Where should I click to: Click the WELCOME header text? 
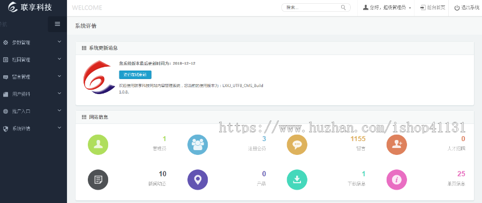pos(87,7)
